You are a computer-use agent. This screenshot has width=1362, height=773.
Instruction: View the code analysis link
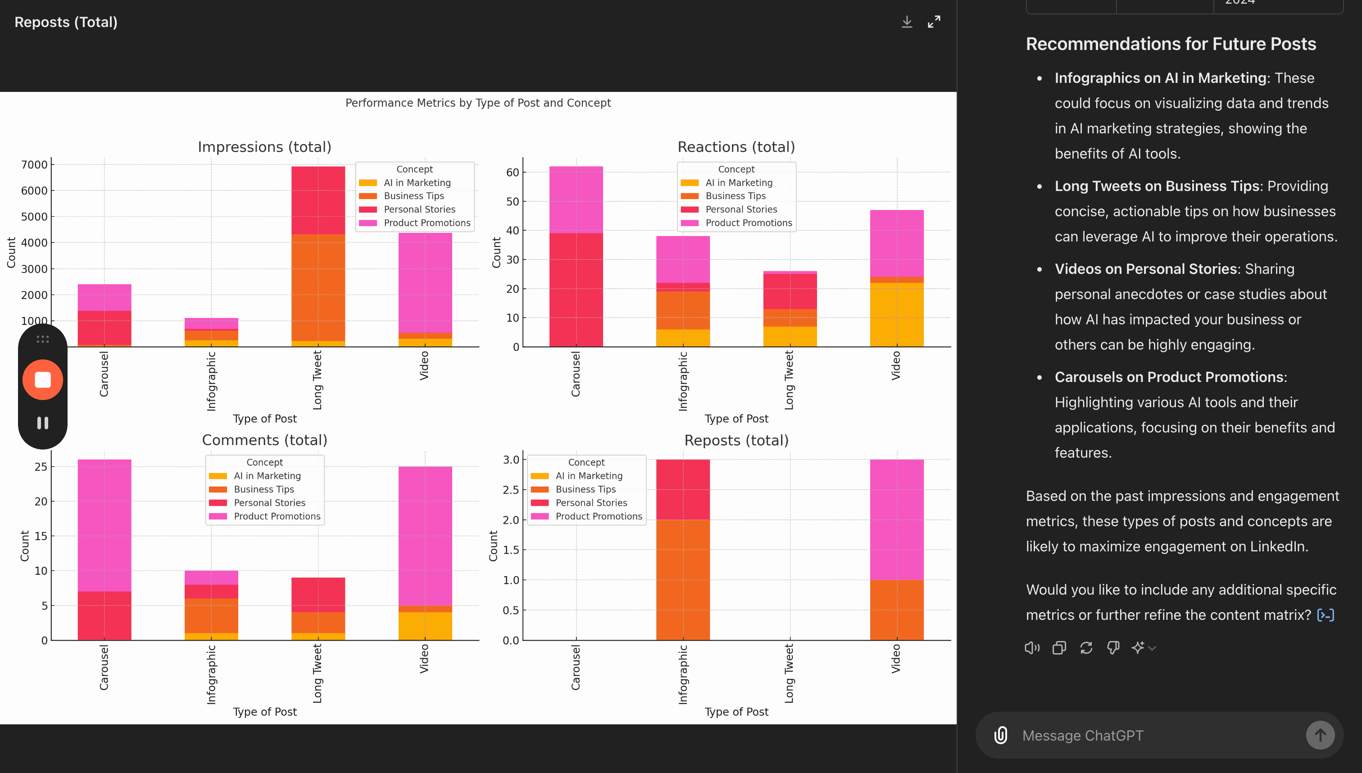tap(1326, 615)
